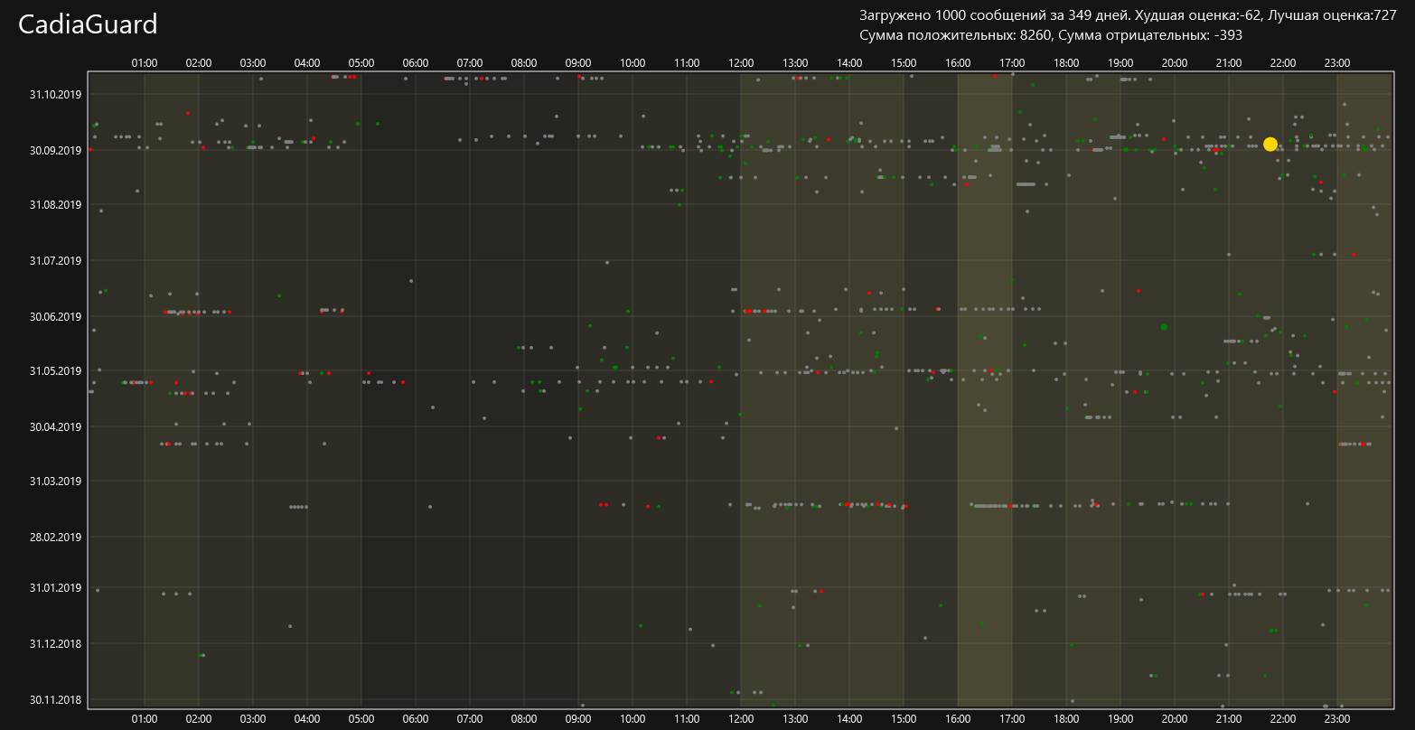Screen dimensions: 1415x730
Task: Click 17:00 on the top time axis
Action: [1012, 63]
